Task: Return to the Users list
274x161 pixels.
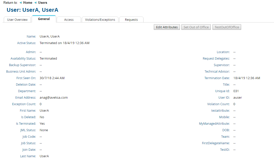Action: click(43, 3)
